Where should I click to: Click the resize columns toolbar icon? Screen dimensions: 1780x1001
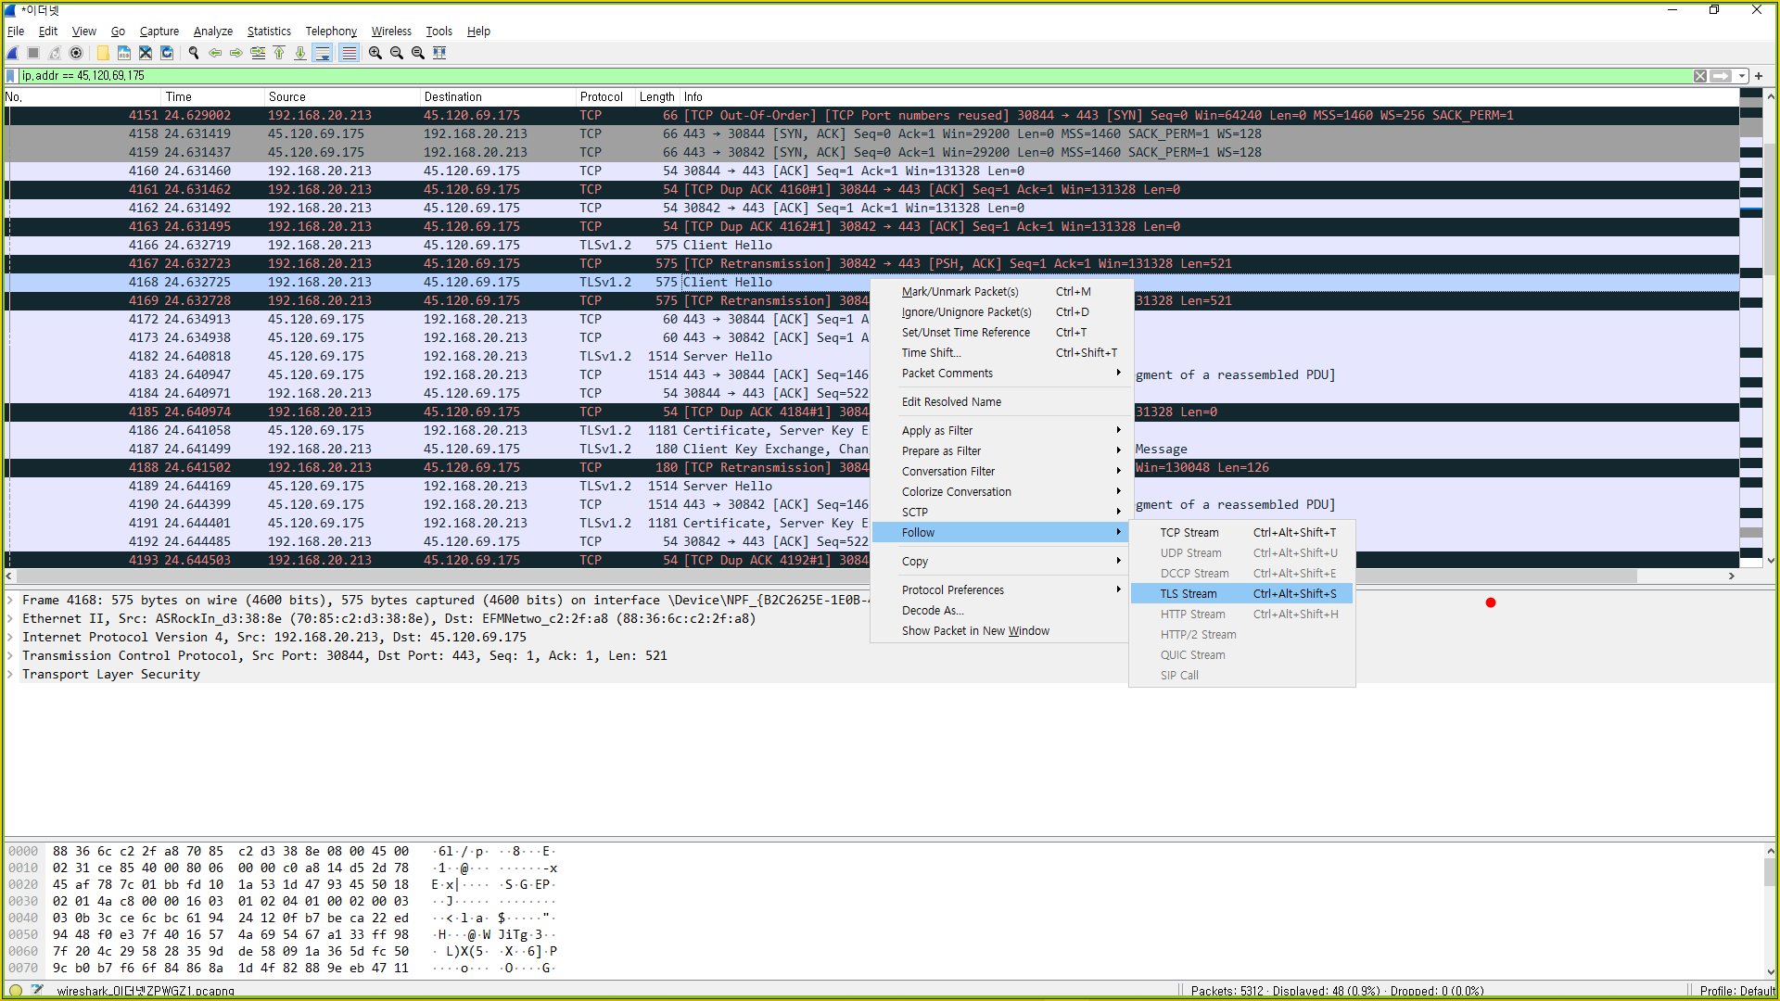(439, 53)
